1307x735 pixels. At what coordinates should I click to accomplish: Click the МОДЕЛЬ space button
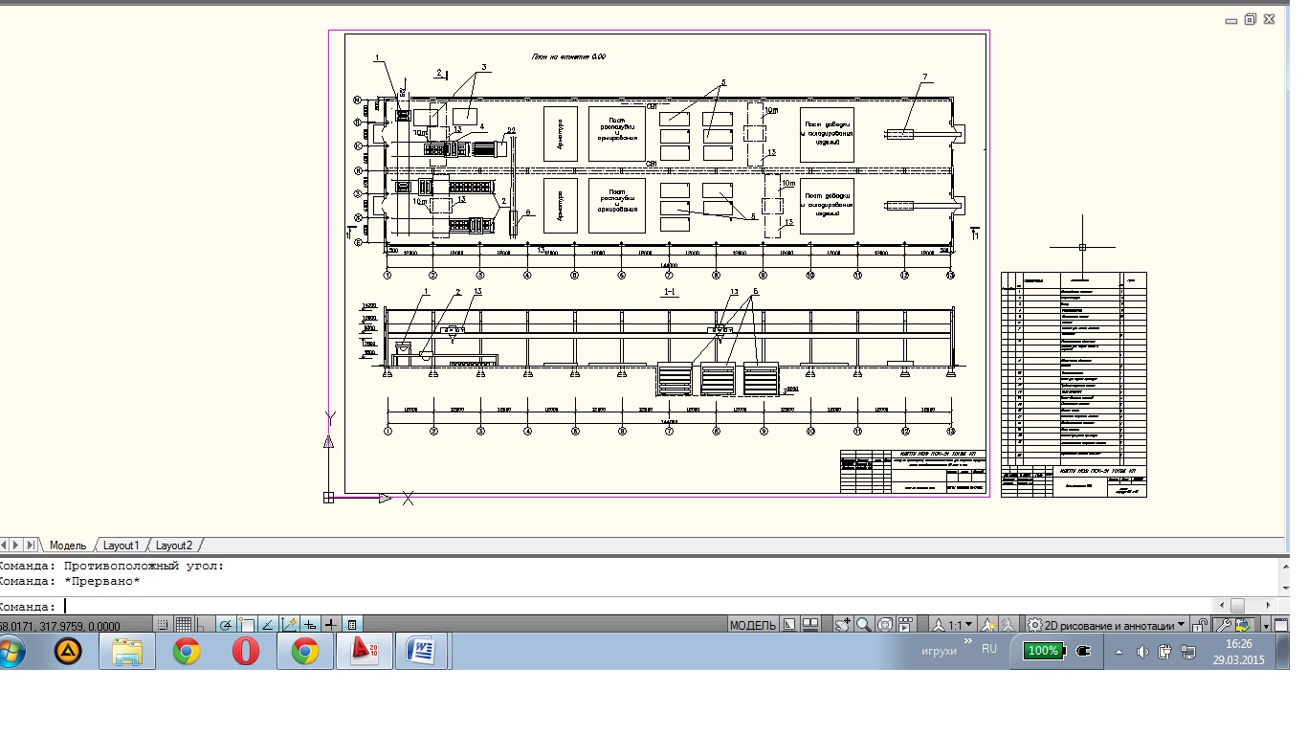[x=753, y=625]
